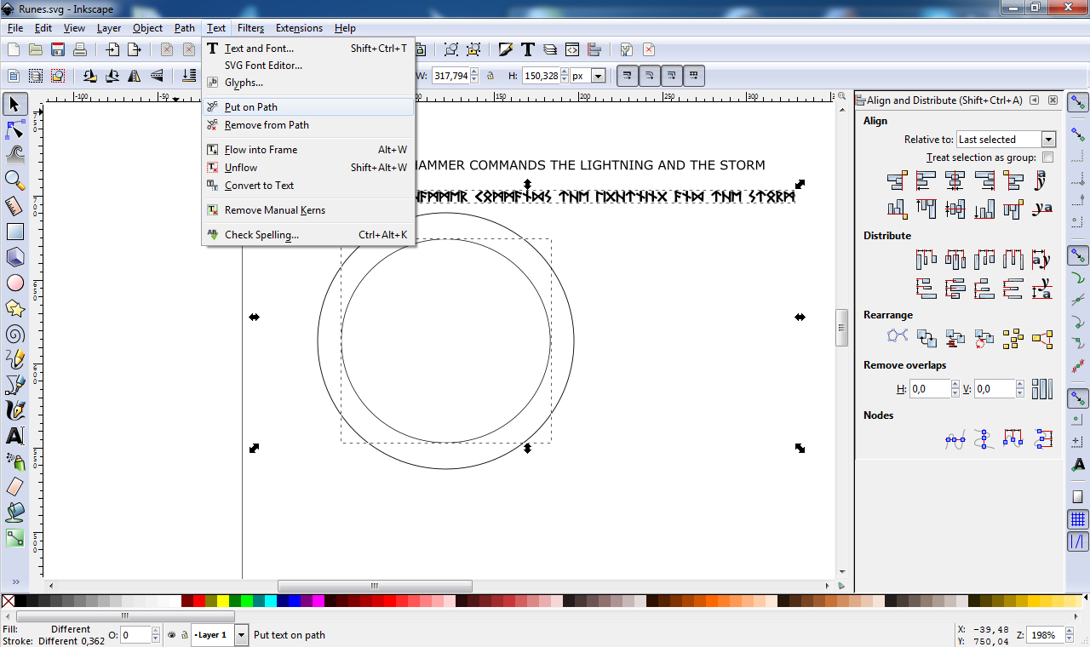This screenshot has height=647, width=1090.
Task: Select the 3D Box tool
Action: (14, 257)
